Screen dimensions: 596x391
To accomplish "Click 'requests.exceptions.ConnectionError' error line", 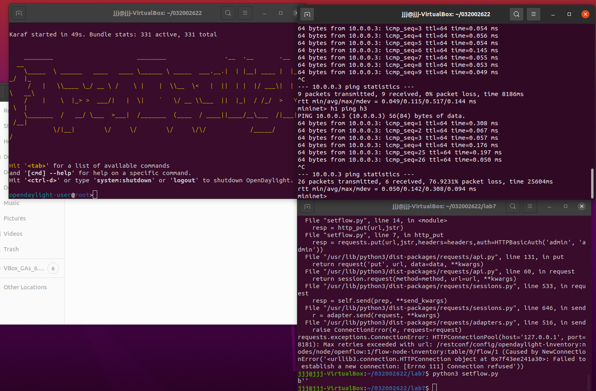I will [x=442, y=337].
